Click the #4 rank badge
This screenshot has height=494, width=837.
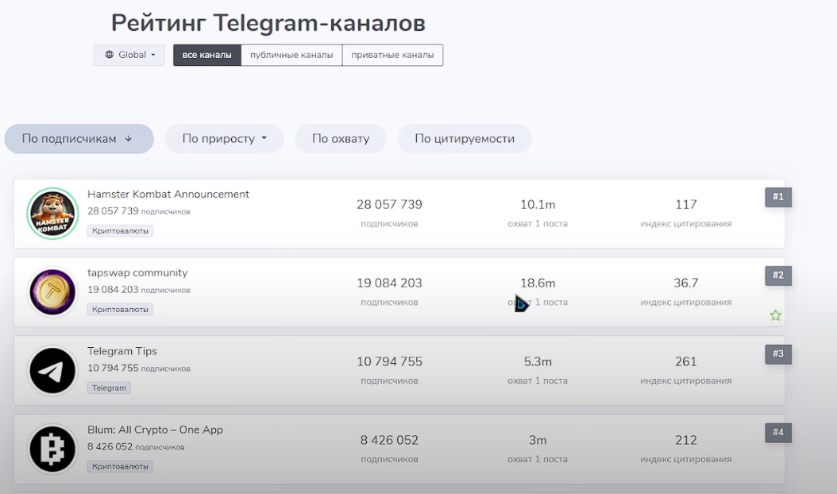[778, 433]
